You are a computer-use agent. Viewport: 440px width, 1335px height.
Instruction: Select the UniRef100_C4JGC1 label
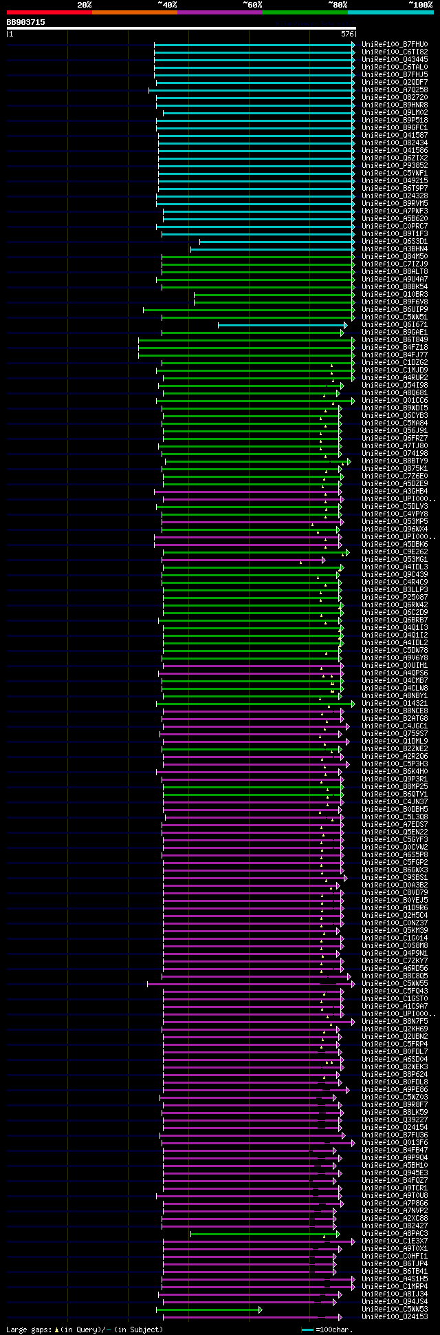395,726
